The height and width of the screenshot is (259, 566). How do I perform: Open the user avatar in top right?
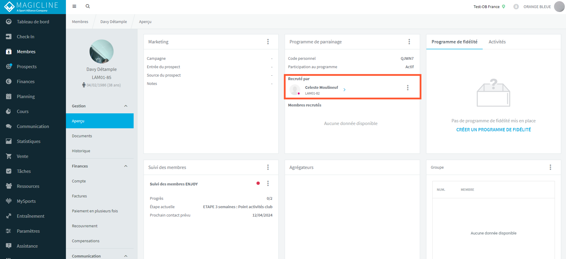[559, 7]
